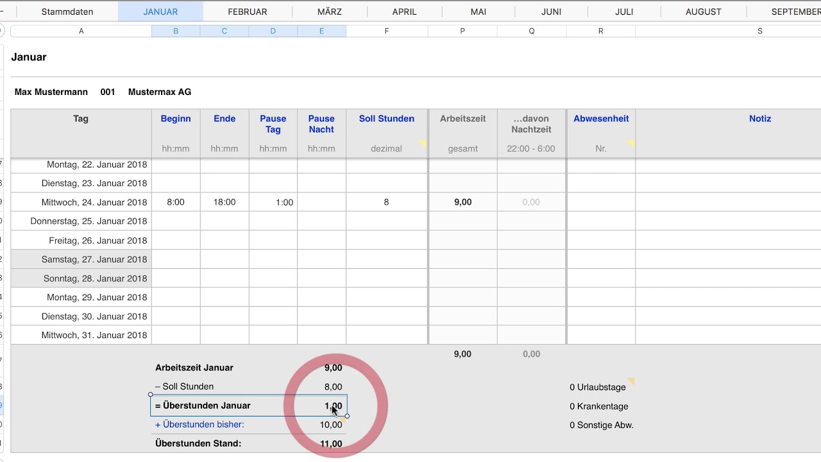The width and height of the screenshot is (821, 462).
Task: Click the Mustermax AG company text
Action: click(x=160, y=92)
